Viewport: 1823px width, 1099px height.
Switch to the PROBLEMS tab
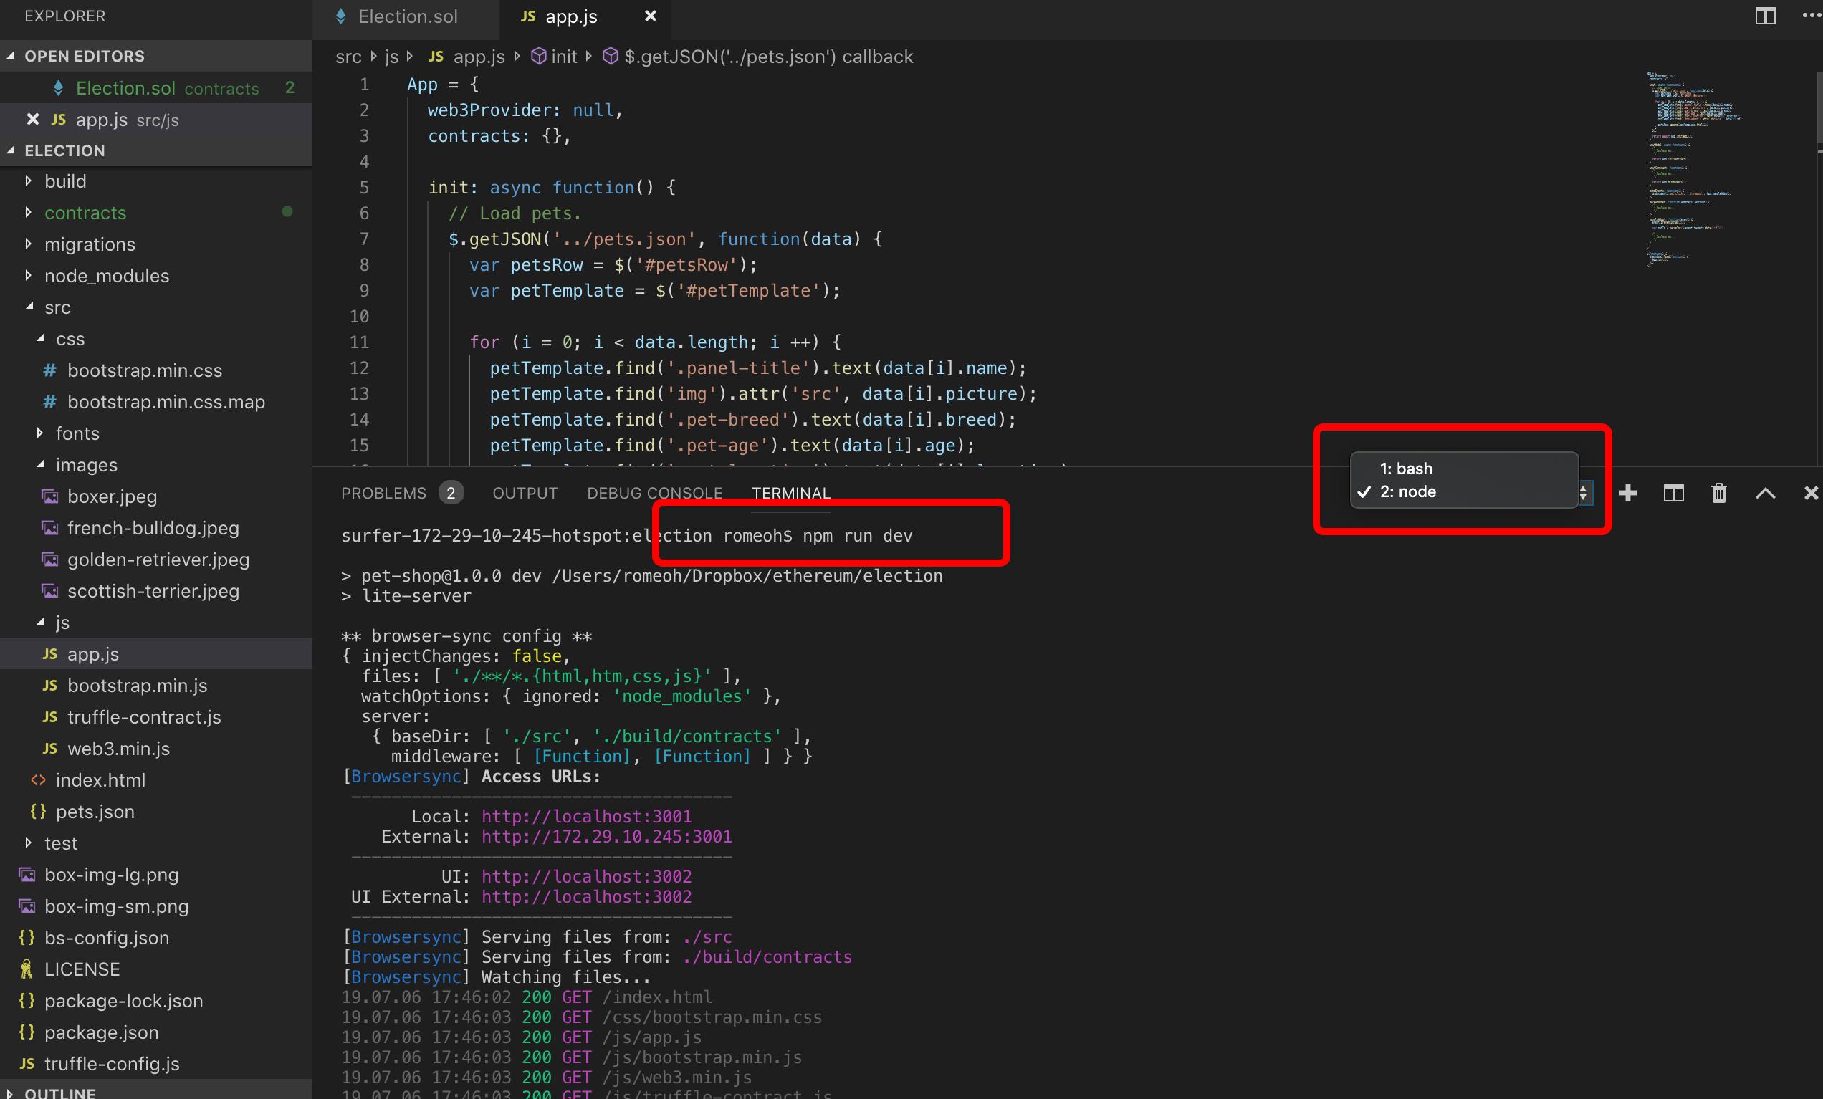tap(383, 494)
